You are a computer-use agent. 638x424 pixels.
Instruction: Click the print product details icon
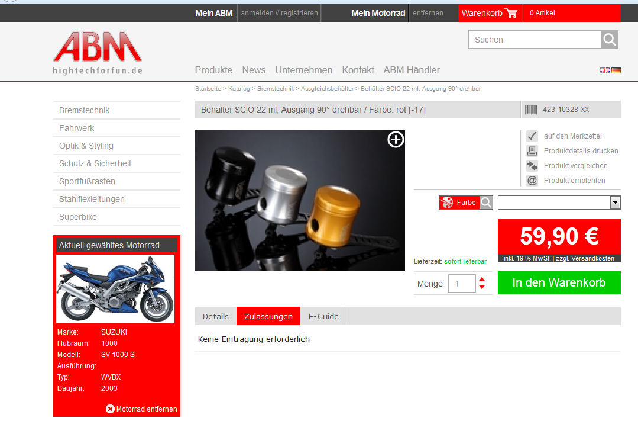click(x=532, y=151)
